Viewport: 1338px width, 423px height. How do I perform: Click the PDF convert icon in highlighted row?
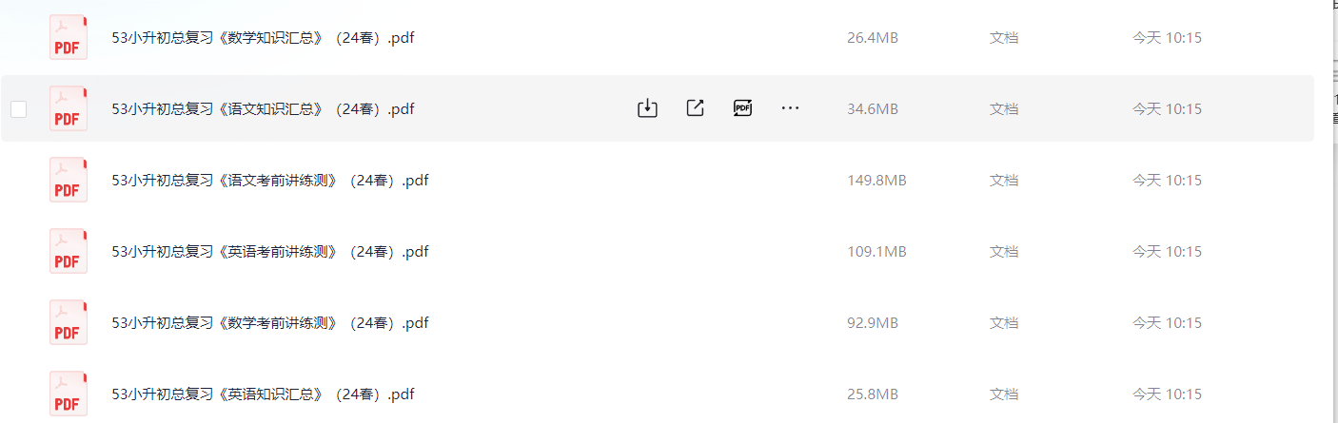tap(742, 108)
